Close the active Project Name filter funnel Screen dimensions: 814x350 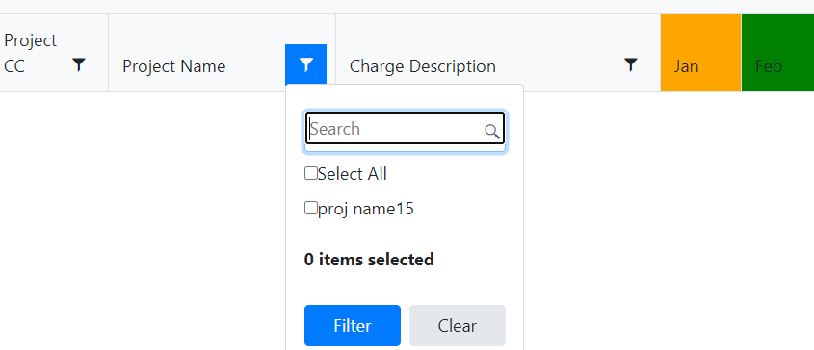point(305,64)
